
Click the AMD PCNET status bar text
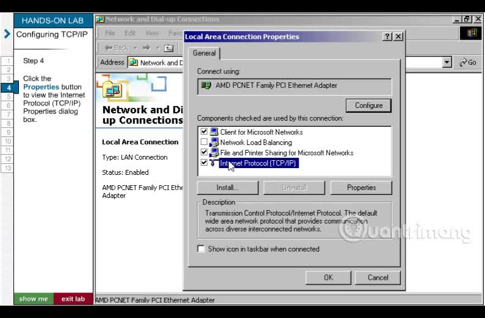[x=155, y=300]
